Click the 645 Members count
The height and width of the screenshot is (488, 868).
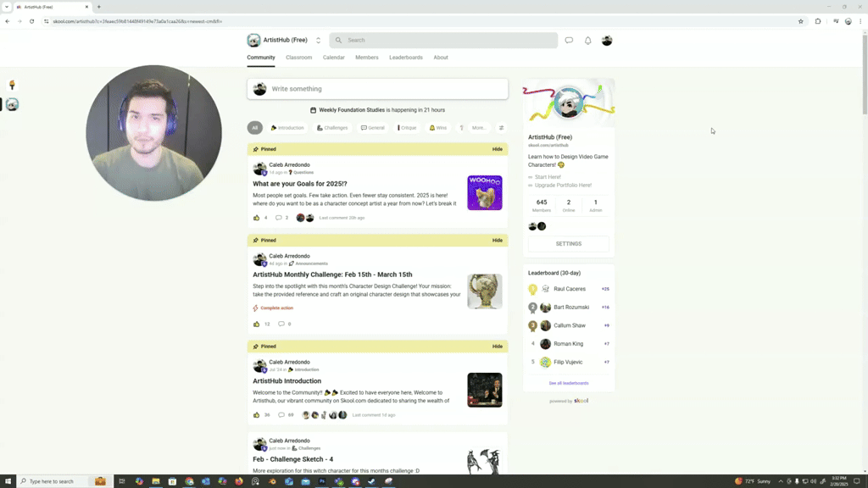tap(542, 205)
